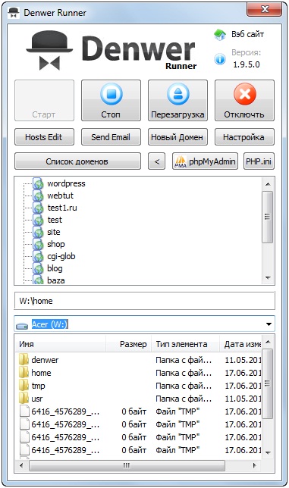
Task: Click the < back arrow button
Action: pyautogui.click(x=157, y=161)
